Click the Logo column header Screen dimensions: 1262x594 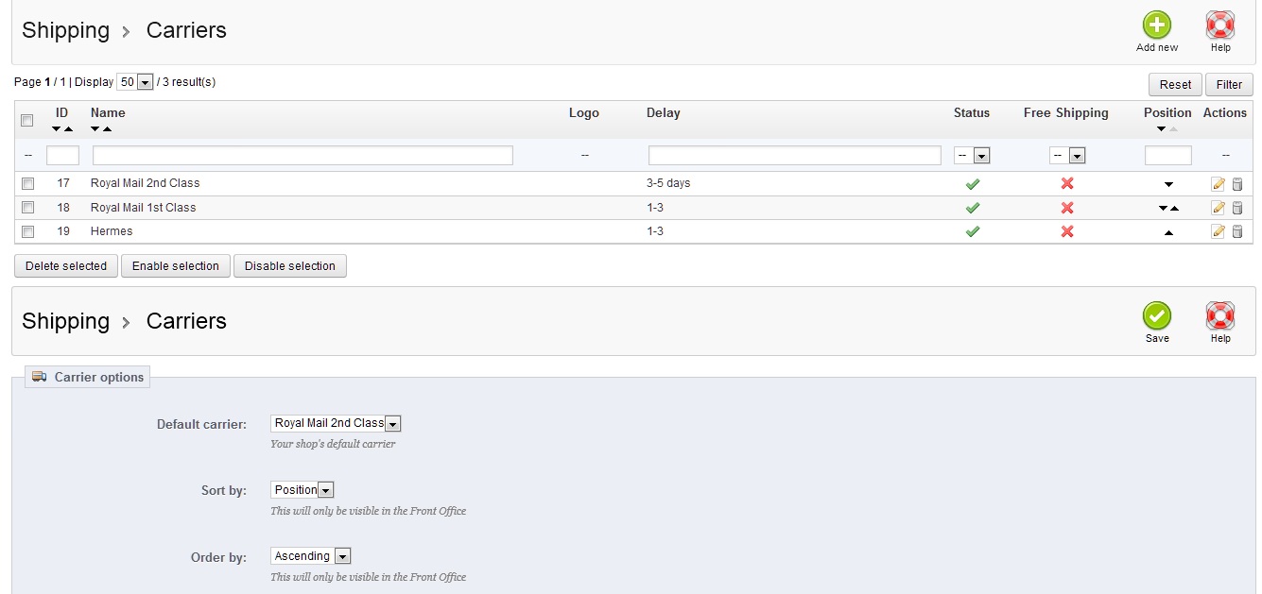pos(584,112)
